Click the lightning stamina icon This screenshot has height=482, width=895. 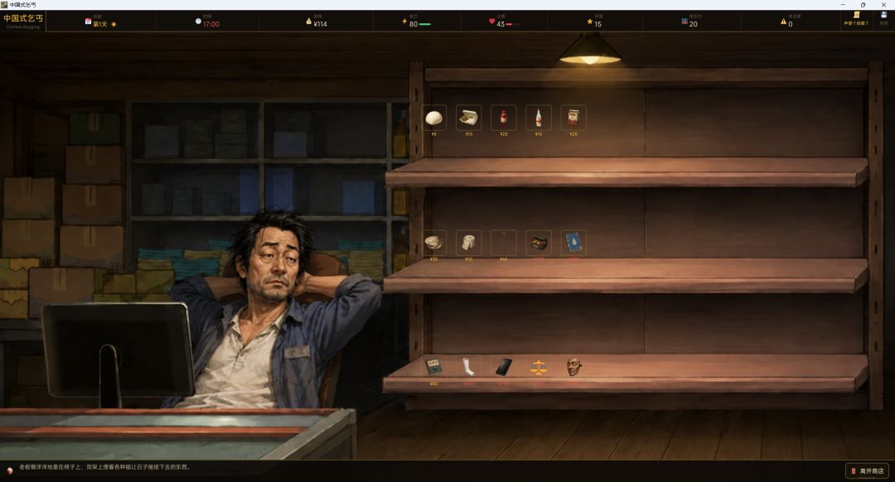(x=404, y=22)
